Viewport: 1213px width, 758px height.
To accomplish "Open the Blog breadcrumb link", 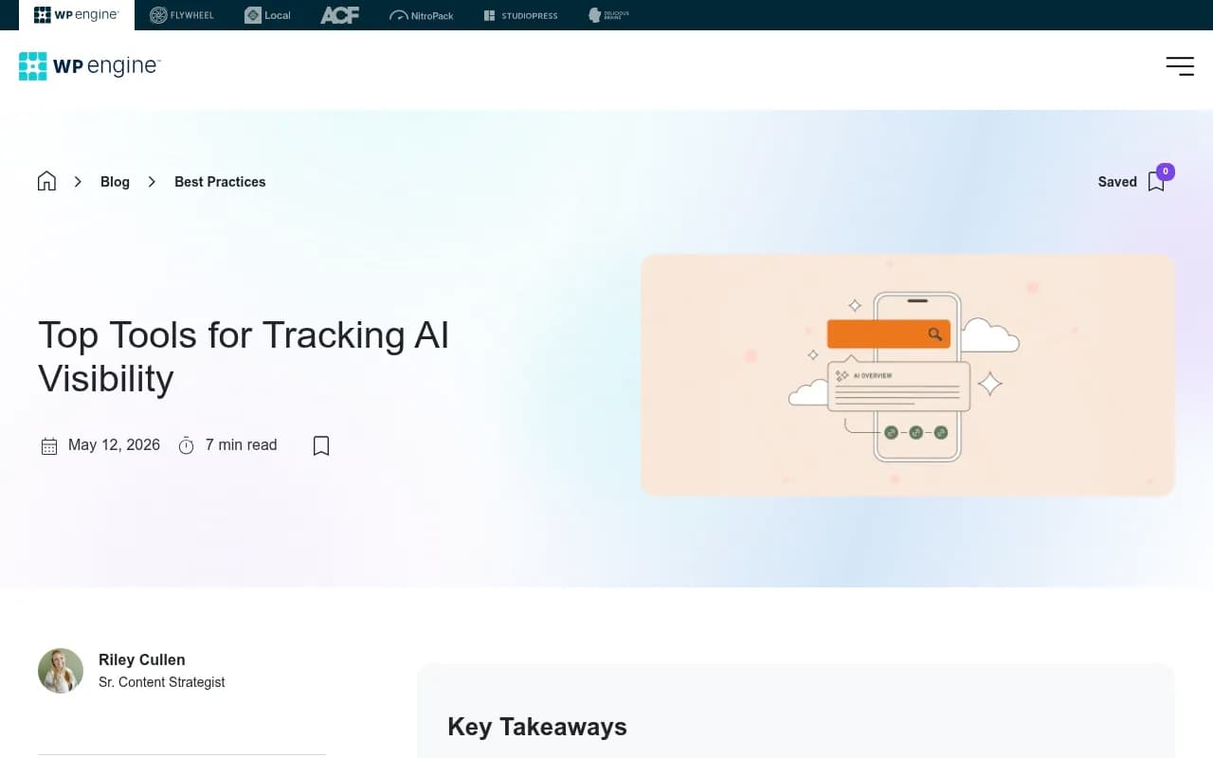I will (115, 182).
